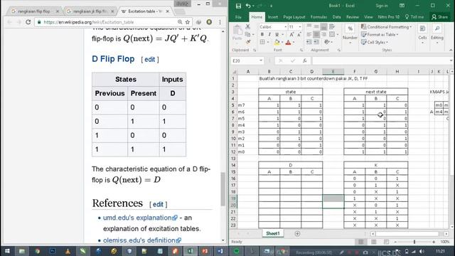This screenshot has width=455, height=256.
Task: Click edit link next to D Flip Flop
Action: pos(150,60)
